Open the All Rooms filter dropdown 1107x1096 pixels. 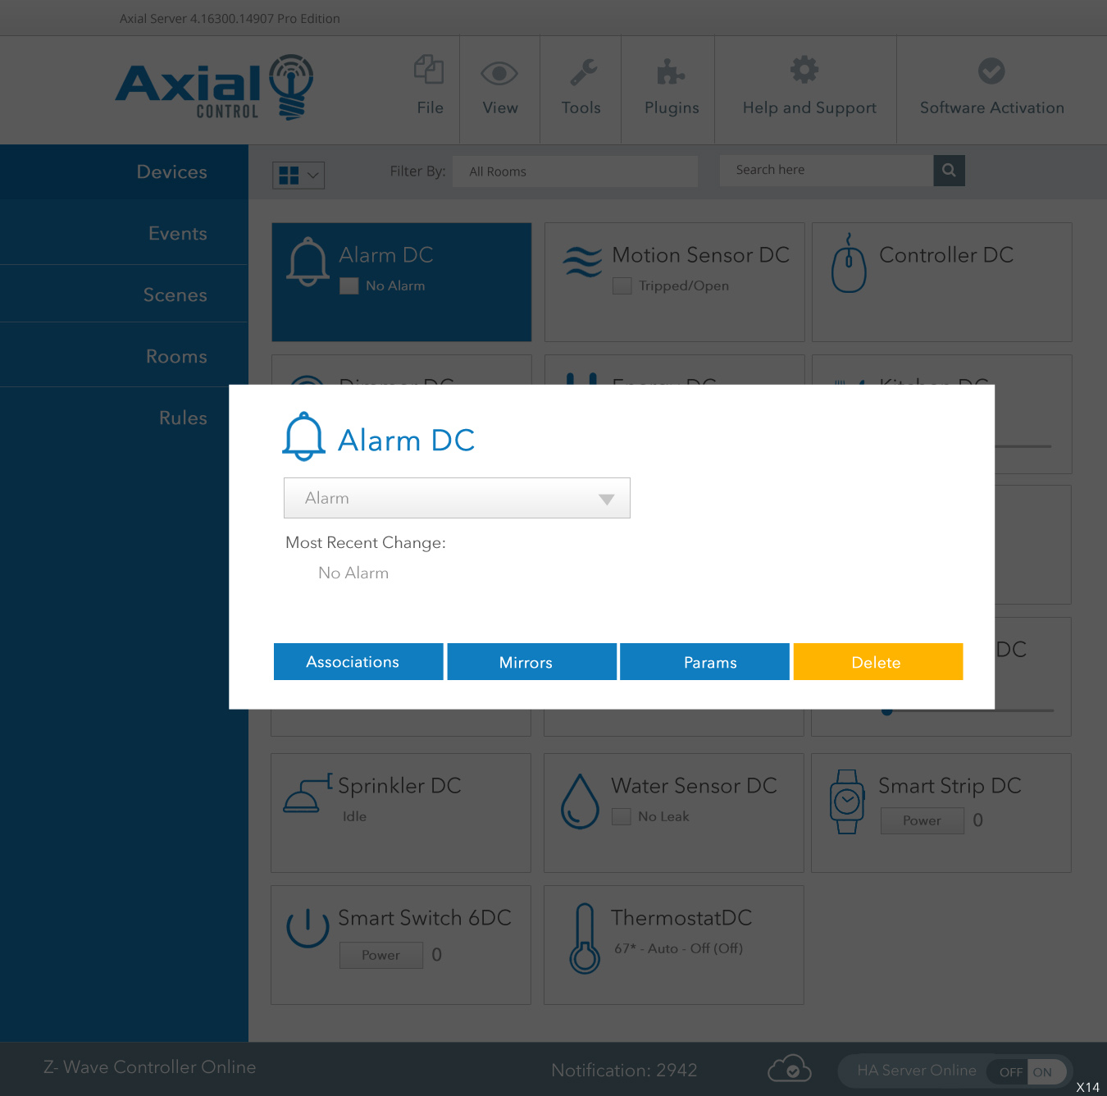point(574,171)
